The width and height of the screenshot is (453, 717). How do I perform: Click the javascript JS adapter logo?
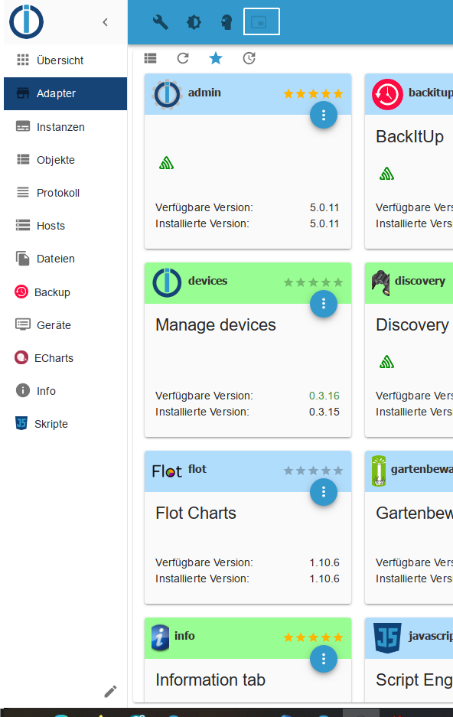point(388,638)
